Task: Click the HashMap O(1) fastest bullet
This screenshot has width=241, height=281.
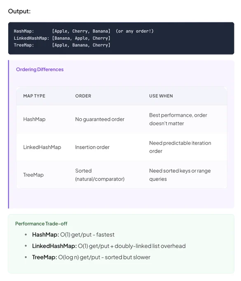Action: tap(73, 235)
